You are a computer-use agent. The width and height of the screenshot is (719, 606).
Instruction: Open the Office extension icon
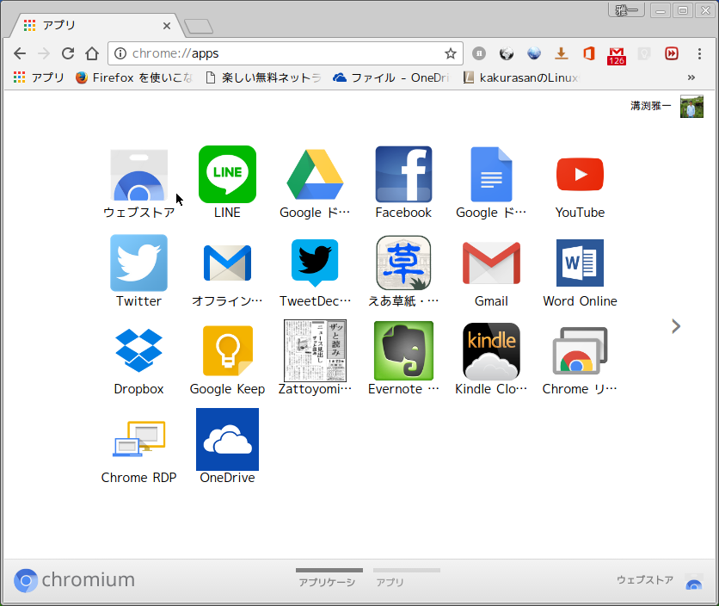tap(589, 53)
